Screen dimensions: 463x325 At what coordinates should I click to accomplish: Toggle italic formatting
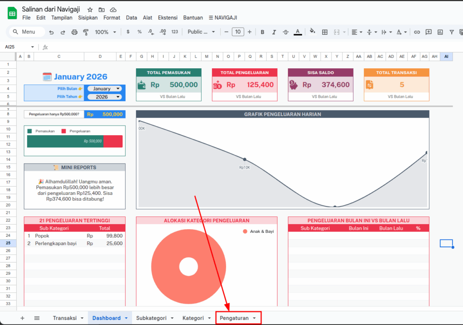point(274,32)
